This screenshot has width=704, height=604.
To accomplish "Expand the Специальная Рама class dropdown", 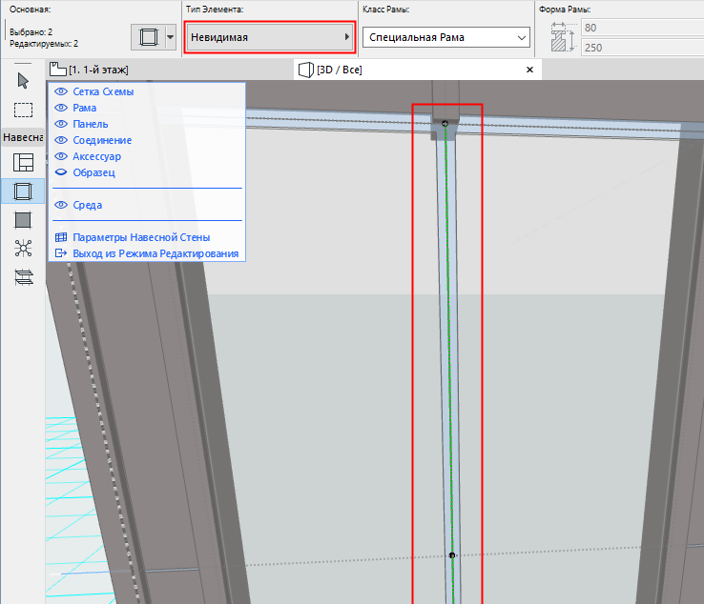I will 445,37.
